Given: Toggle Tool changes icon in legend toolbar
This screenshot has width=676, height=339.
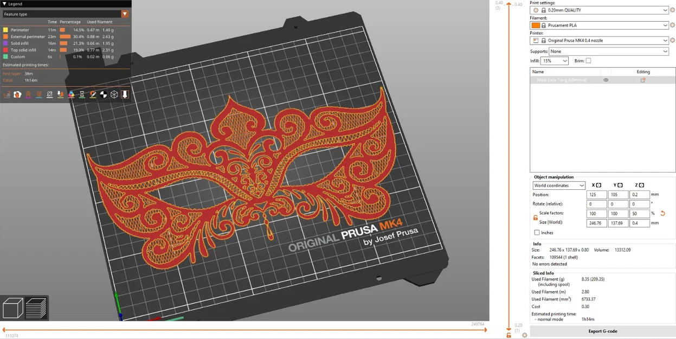Looking at the screenshot, I should 60,94.
